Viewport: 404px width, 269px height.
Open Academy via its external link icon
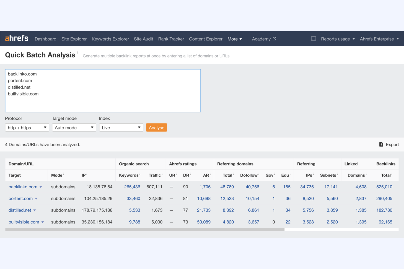274,39
